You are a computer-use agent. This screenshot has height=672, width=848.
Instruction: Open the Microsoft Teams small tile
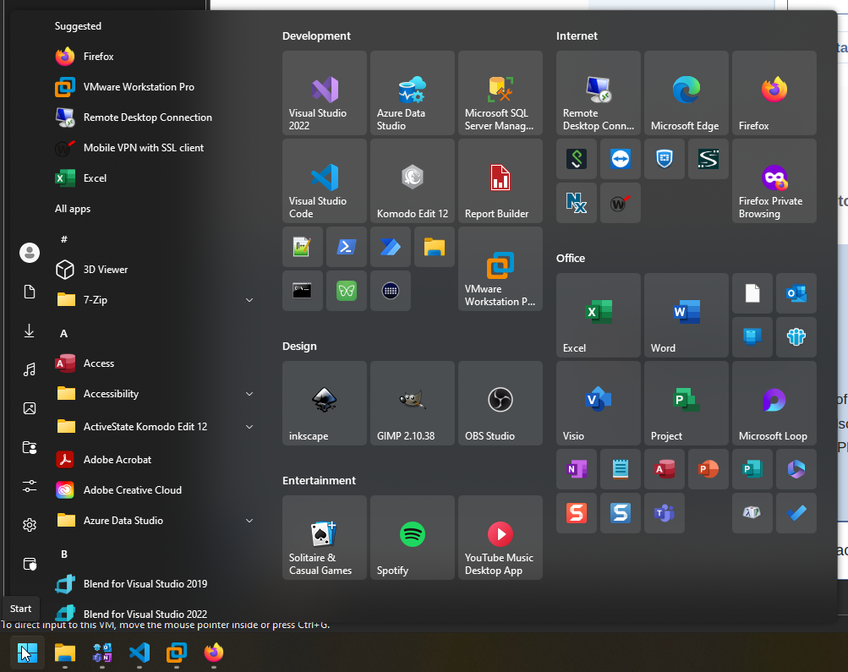pos(665,513)
